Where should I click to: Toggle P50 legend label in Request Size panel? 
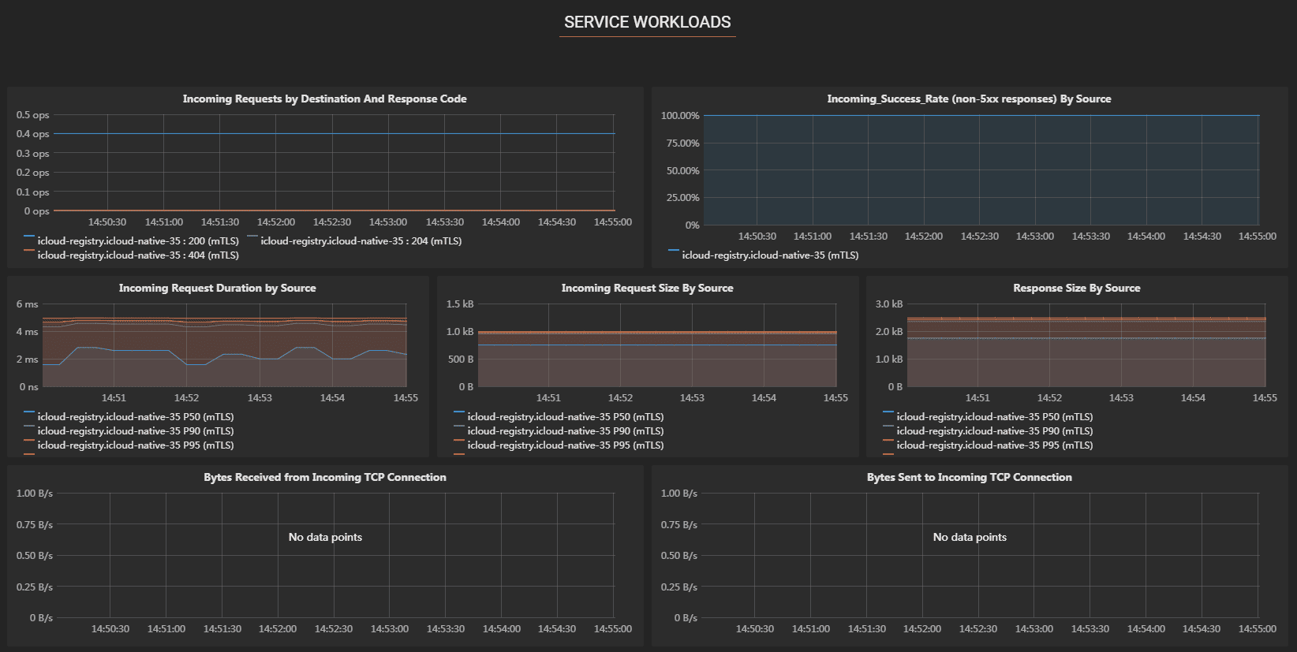pos(565,417)
